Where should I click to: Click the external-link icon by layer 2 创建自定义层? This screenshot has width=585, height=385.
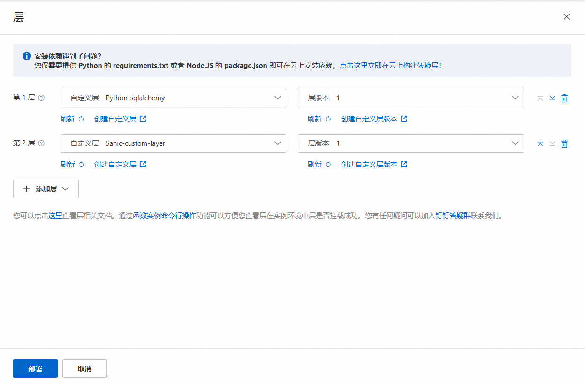[x=143, y=165]
